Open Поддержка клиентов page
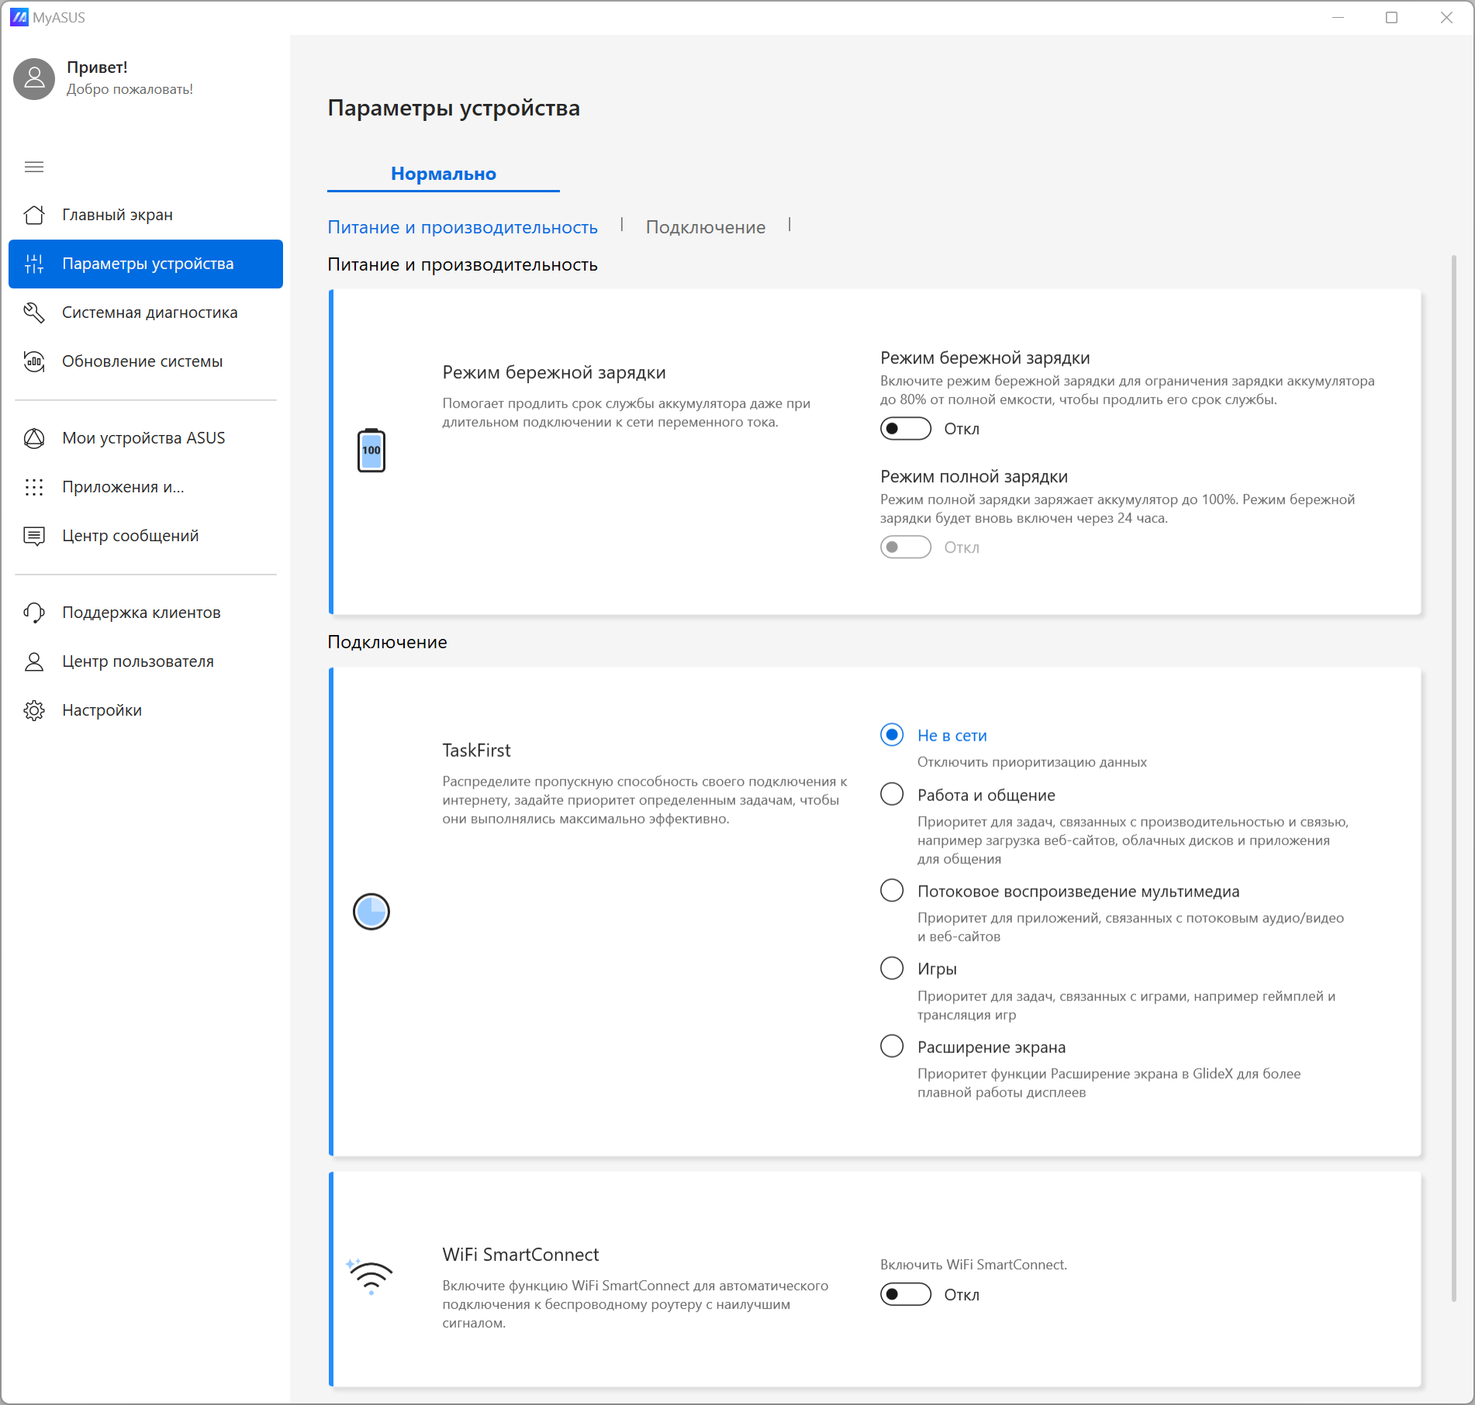 pos(146,613)
